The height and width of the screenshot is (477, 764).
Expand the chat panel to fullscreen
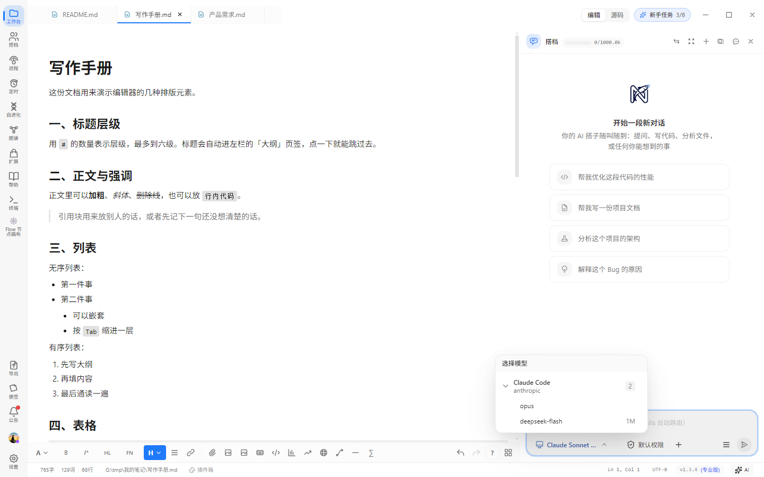pyautogui.click(x=691, y=41)
